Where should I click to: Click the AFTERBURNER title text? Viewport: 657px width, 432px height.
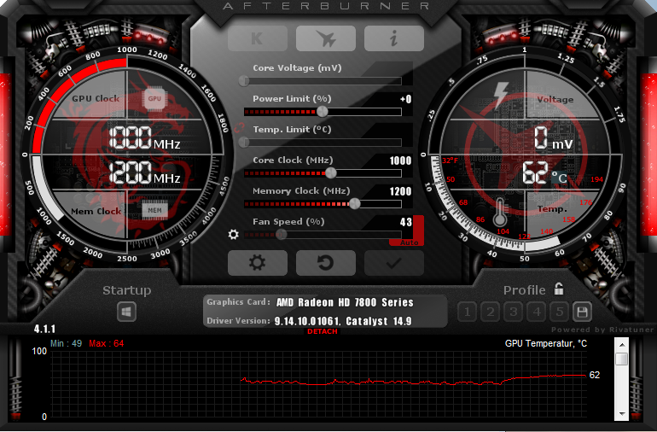[326, 6]
